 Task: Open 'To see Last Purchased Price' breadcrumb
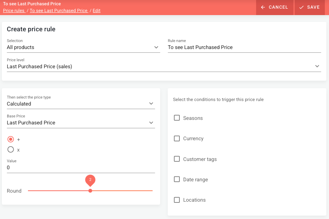point(59,11)
